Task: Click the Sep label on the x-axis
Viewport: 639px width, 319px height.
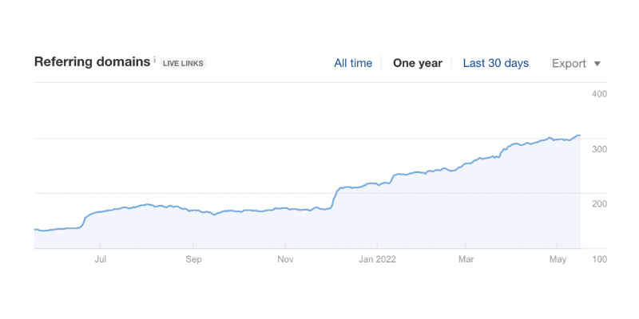Action: (193, 260)
